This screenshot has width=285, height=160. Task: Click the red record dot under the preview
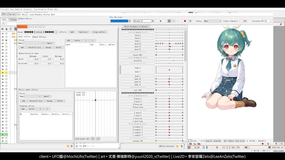click(x=263, y=144)
